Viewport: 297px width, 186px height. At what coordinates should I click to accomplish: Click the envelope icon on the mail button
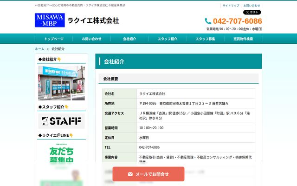pyautogui.click(x=130, y=174)
